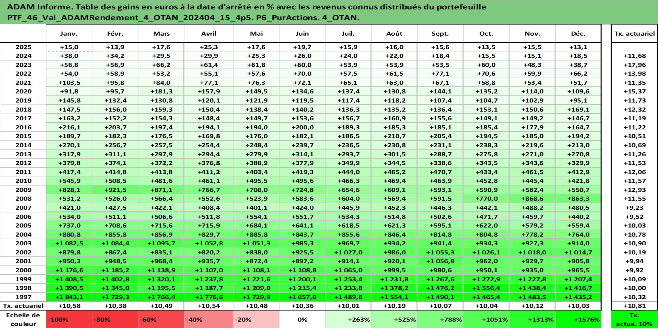The width and height of the screenshot is (658, 329).
Task: Click cell +216,1 for Janv. 2016
Action: coord(69,127)
